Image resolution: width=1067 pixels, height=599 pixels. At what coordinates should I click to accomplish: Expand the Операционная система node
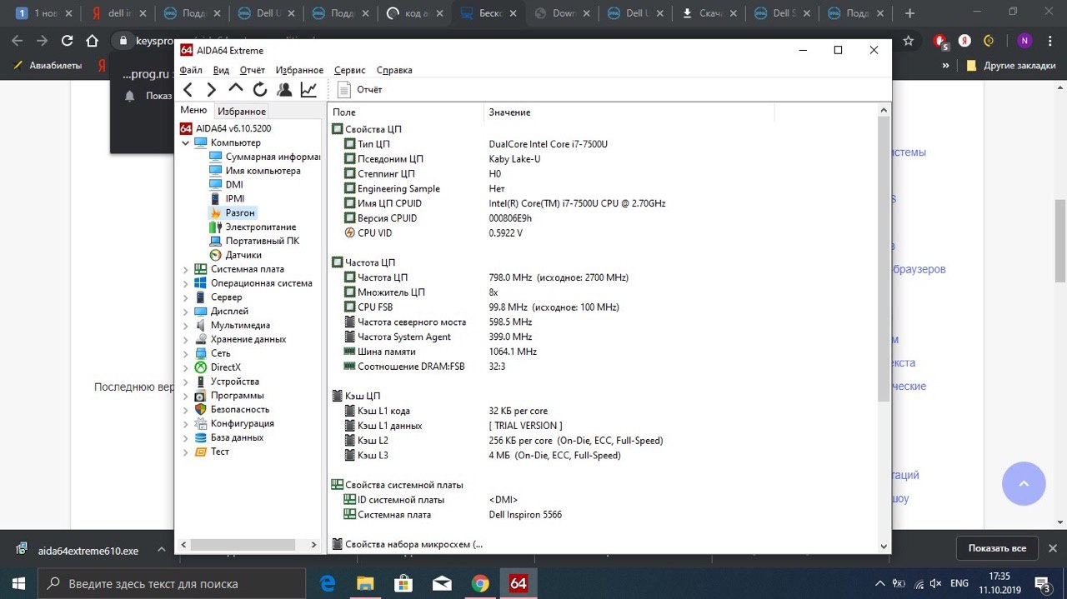click(186, 283)
